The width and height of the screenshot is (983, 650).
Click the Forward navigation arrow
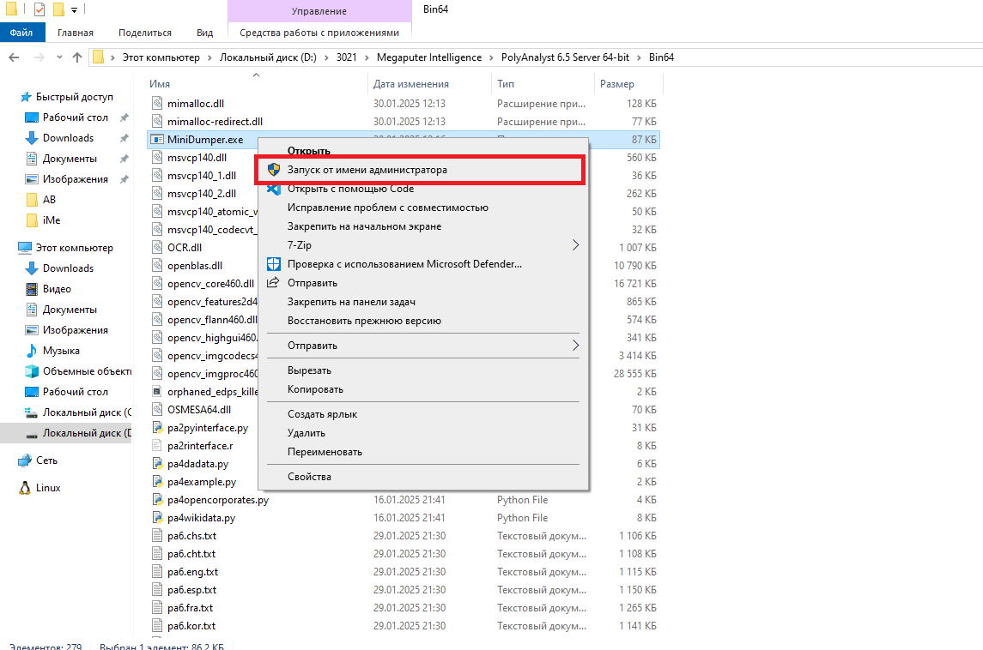click(39, 57)
